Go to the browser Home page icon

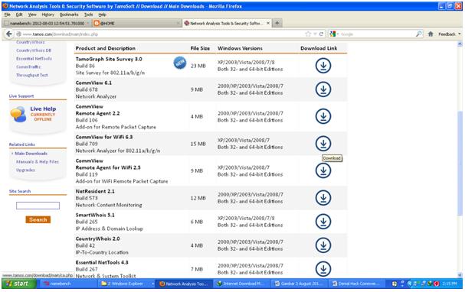click(x=431, y=34)
